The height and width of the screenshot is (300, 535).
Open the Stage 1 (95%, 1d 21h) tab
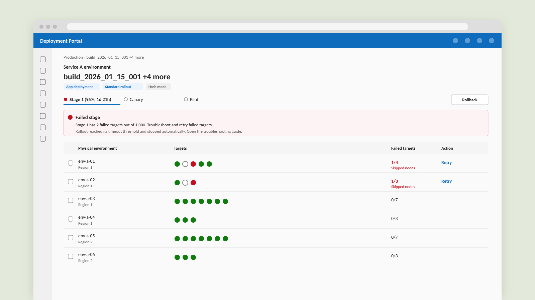[x=92, y=99]
